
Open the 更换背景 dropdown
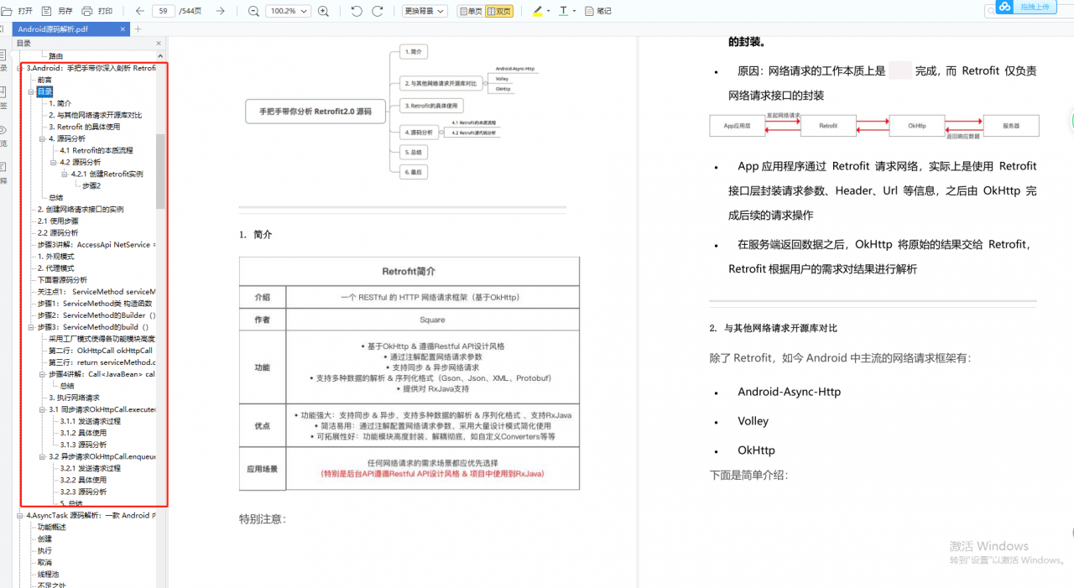[x=425, y=11]
